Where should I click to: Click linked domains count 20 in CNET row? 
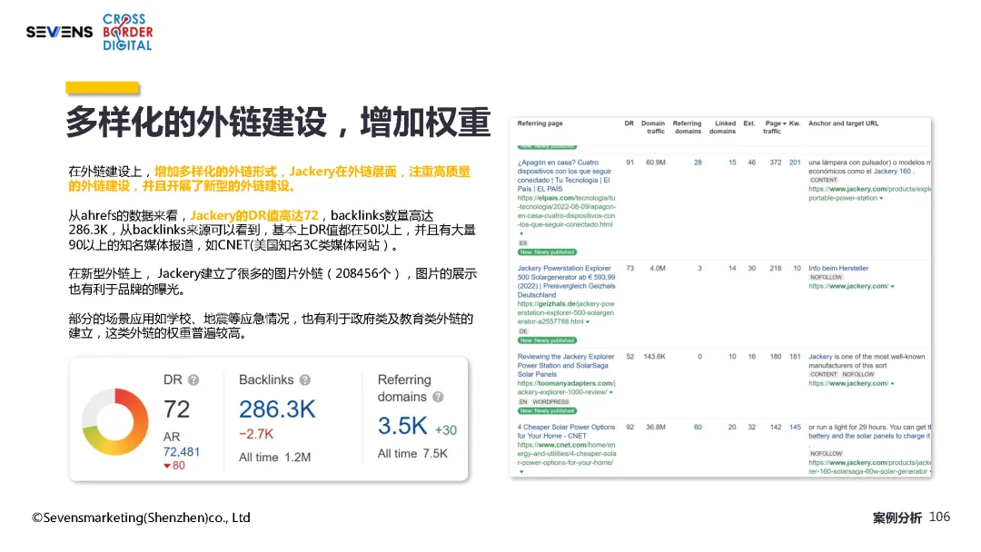pyautogui.click(x=732, y=428)
